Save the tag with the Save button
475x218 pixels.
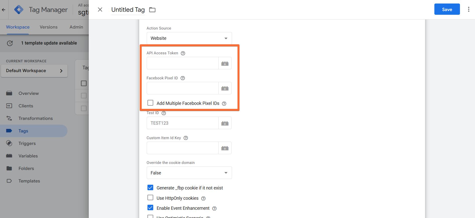point(447,9)
